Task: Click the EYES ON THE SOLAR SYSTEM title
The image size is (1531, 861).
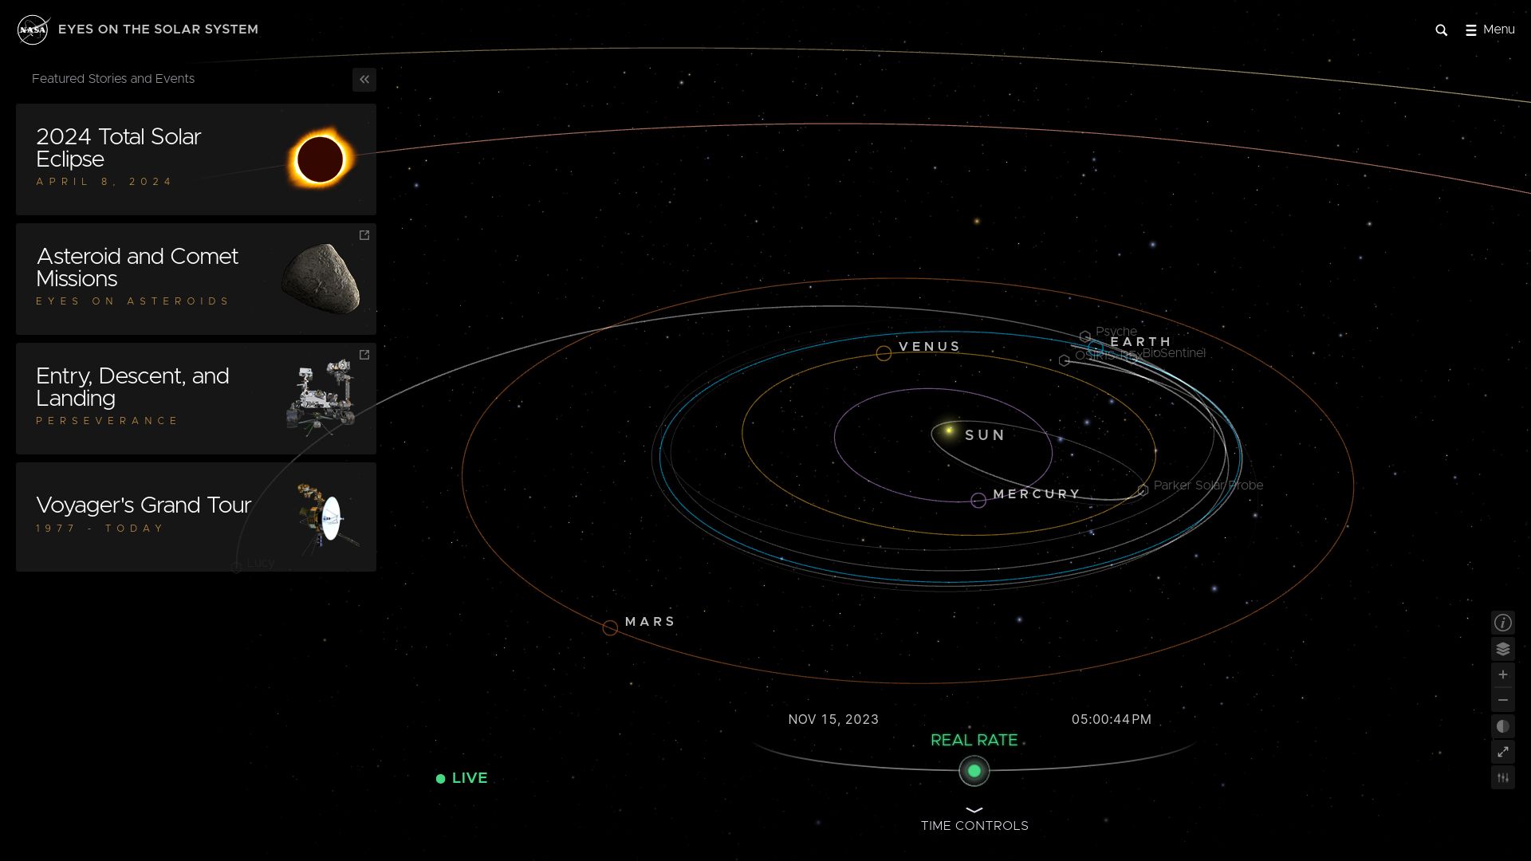Action: [x=158, y=29]
